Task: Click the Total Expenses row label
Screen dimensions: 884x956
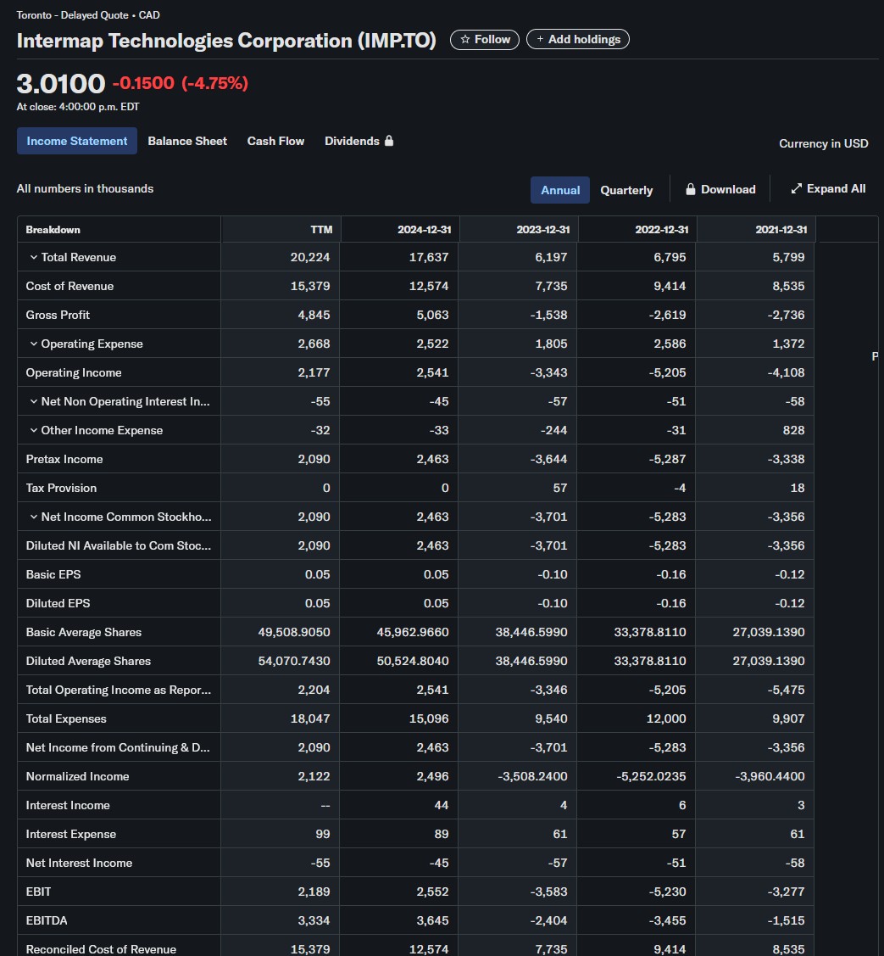Action: coord(66,718)
